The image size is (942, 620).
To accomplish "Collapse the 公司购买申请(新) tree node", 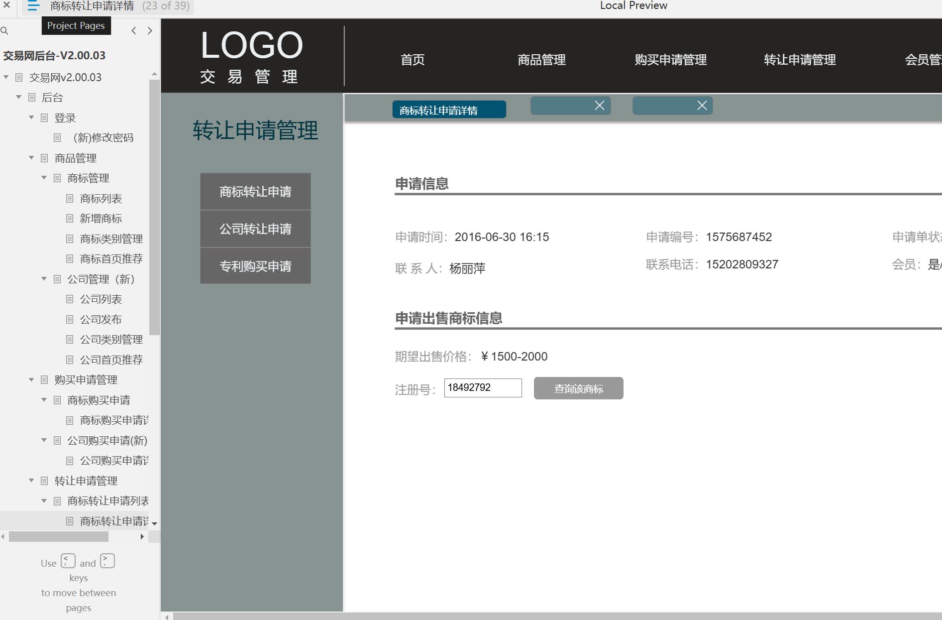I will [x=44, y=440].
